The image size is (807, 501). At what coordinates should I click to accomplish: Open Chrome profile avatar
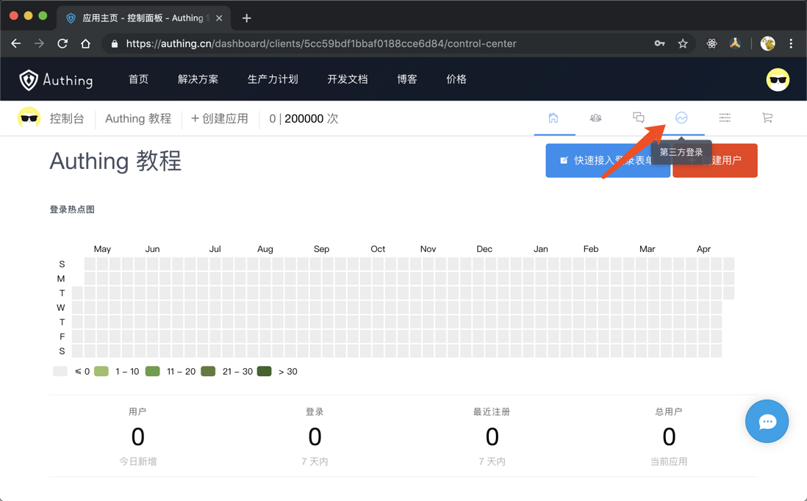767,44
